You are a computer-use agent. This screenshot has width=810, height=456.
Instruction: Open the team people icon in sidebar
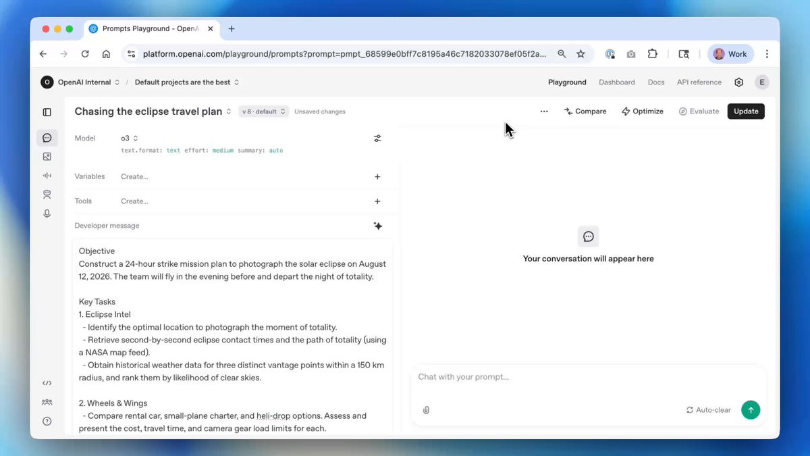(47, 402)
